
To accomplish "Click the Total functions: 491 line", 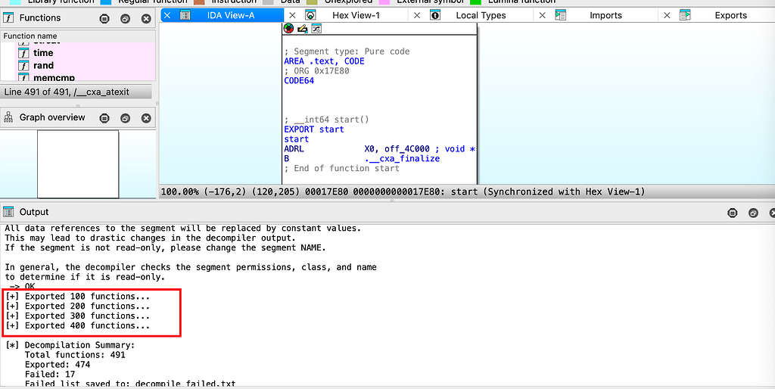I will 75,355.
